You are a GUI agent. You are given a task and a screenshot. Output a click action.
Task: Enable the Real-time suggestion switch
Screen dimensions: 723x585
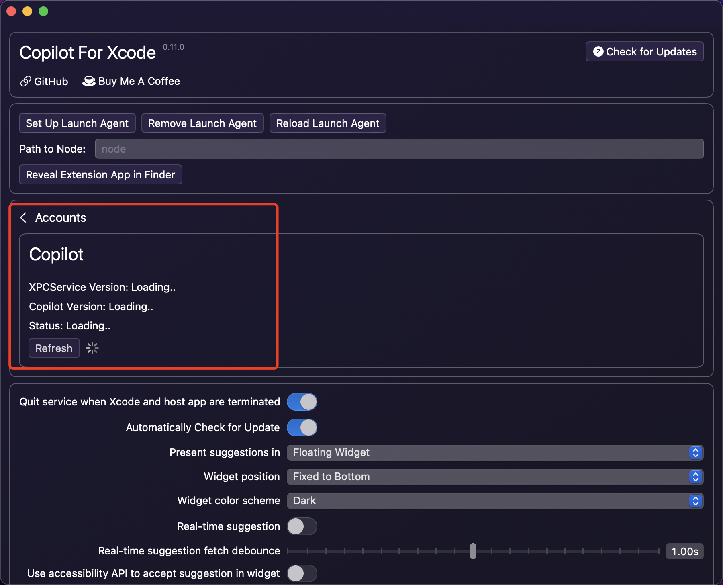[x=302, y=526]
